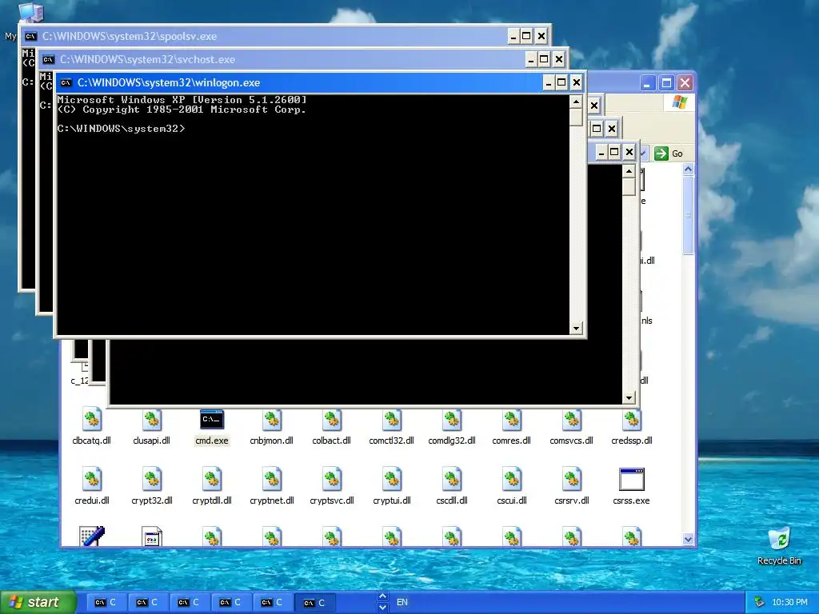Click the taskbar toolbar up chevron
This screenshot has height=614, width=819.
[x=382, y=596]
